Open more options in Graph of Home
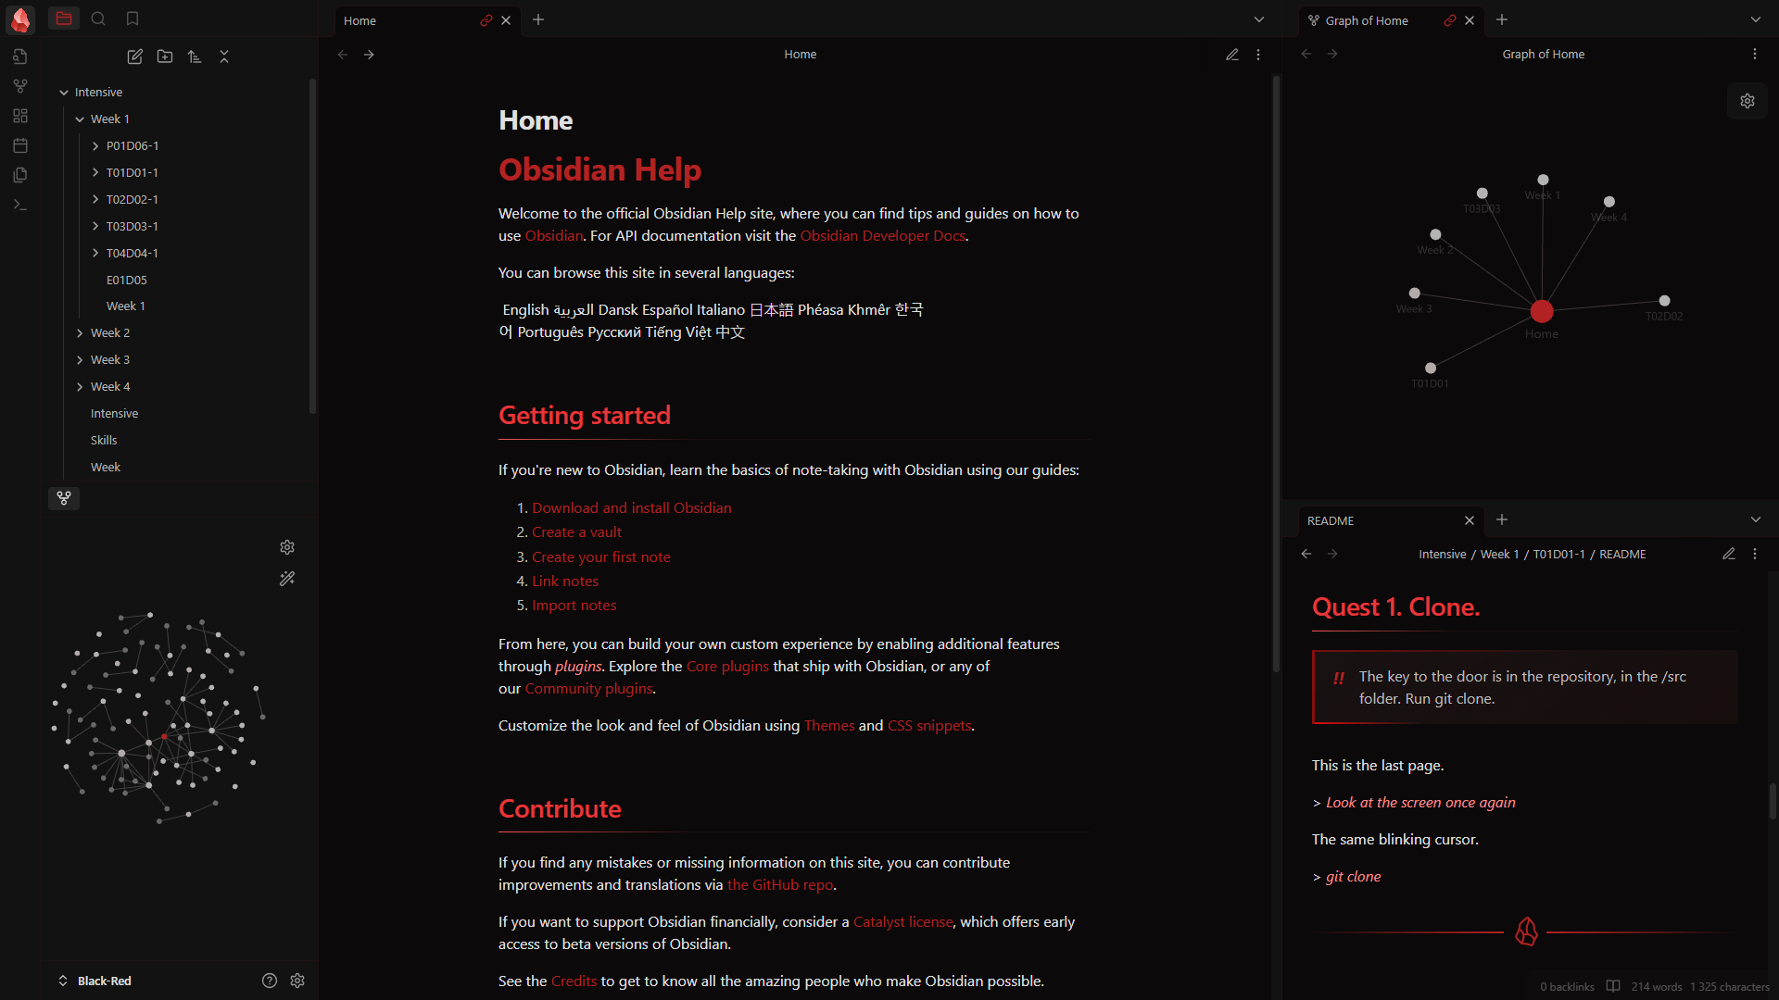 coord(1755,54)
